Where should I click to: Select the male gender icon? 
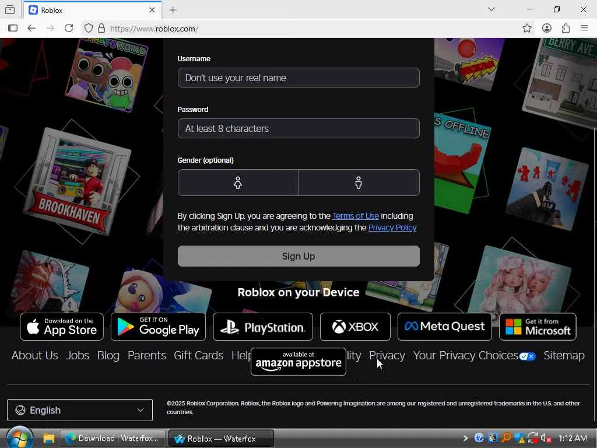359,183
